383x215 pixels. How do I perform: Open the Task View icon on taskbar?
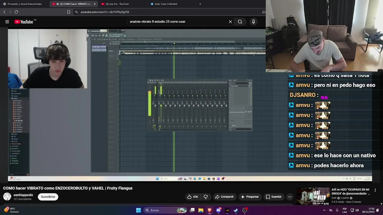click(192, 210)
